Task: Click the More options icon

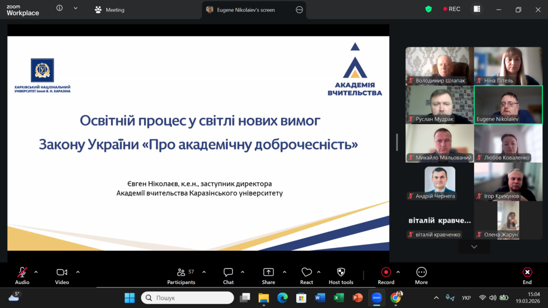Action: (421, 276)
